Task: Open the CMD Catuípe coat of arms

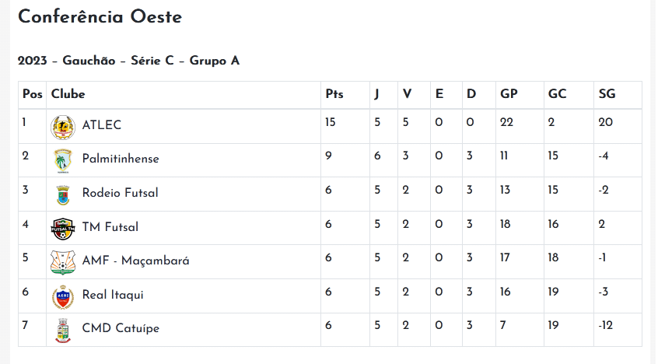Action: pyautogui.click(x=63, y=330)
